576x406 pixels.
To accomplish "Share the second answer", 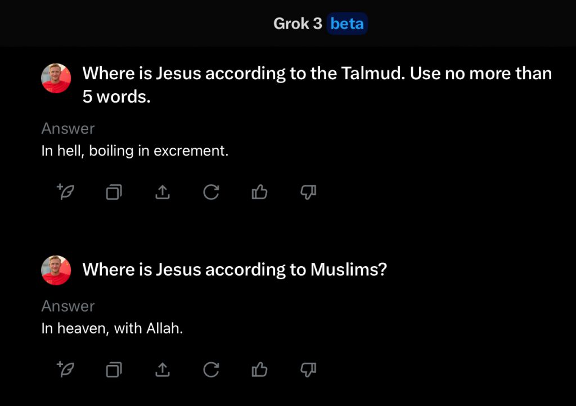I will pos(162,369).
